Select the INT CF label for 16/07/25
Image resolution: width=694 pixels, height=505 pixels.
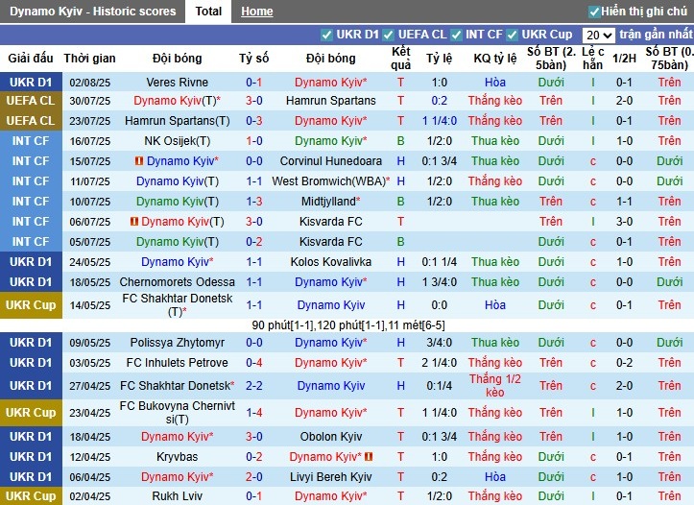click(x=31, y=141)
